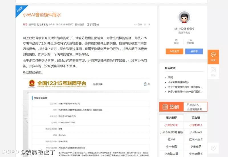Screen dimensions: 228x157
Task: Open the 红米Note 7 board
Action: click(x=196, y=139)
